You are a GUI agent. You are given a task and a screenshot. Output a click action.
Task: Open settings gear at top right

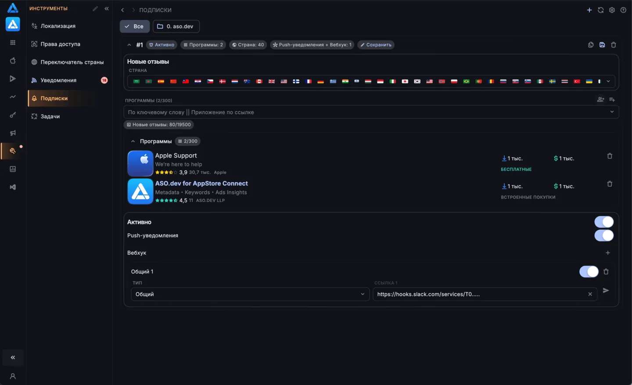(612, 10)
